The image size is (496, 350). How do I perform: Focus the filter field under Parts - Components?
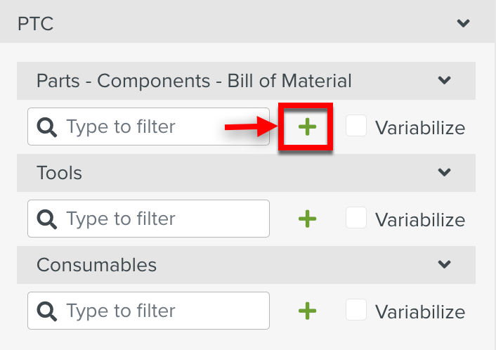point(162,127)
